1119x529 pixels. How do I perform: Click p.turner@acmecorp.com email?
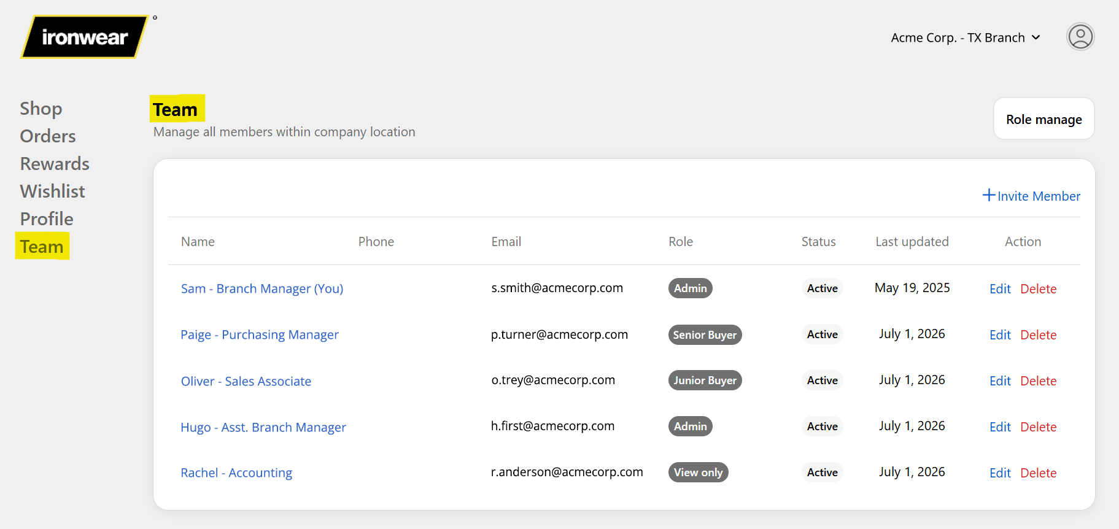(559, 334)
